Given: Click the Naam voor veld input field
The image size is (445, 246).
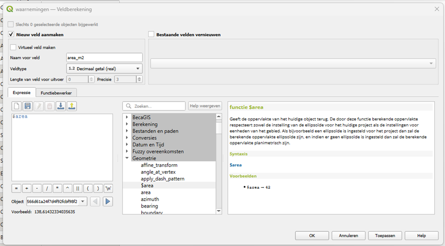Looking at the screenshot, I should click(104, 58).
